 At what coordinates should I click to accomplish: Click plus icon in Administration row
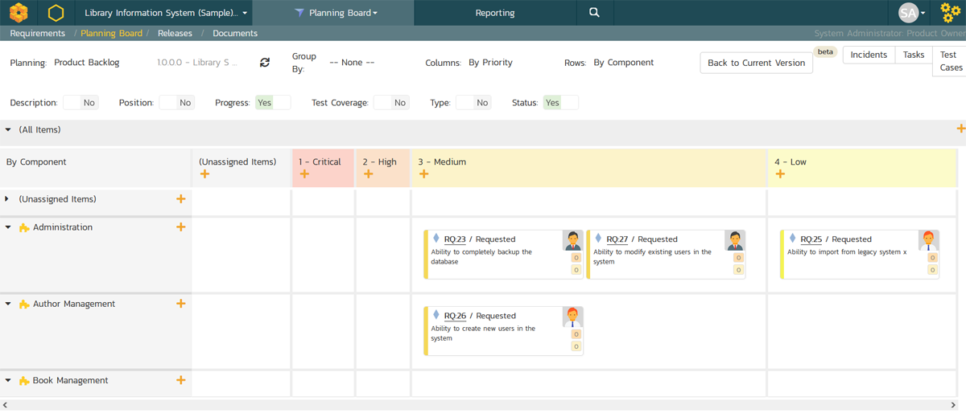coord(180,227)
